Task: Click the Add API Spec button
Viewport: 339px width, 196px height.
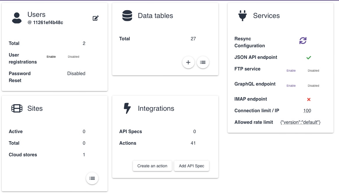Action: [191, 166]
